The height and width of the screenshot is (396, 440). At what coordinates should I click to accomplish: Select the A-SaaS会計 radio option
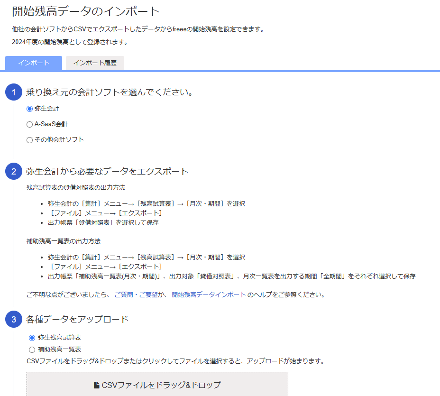[29, 124]
